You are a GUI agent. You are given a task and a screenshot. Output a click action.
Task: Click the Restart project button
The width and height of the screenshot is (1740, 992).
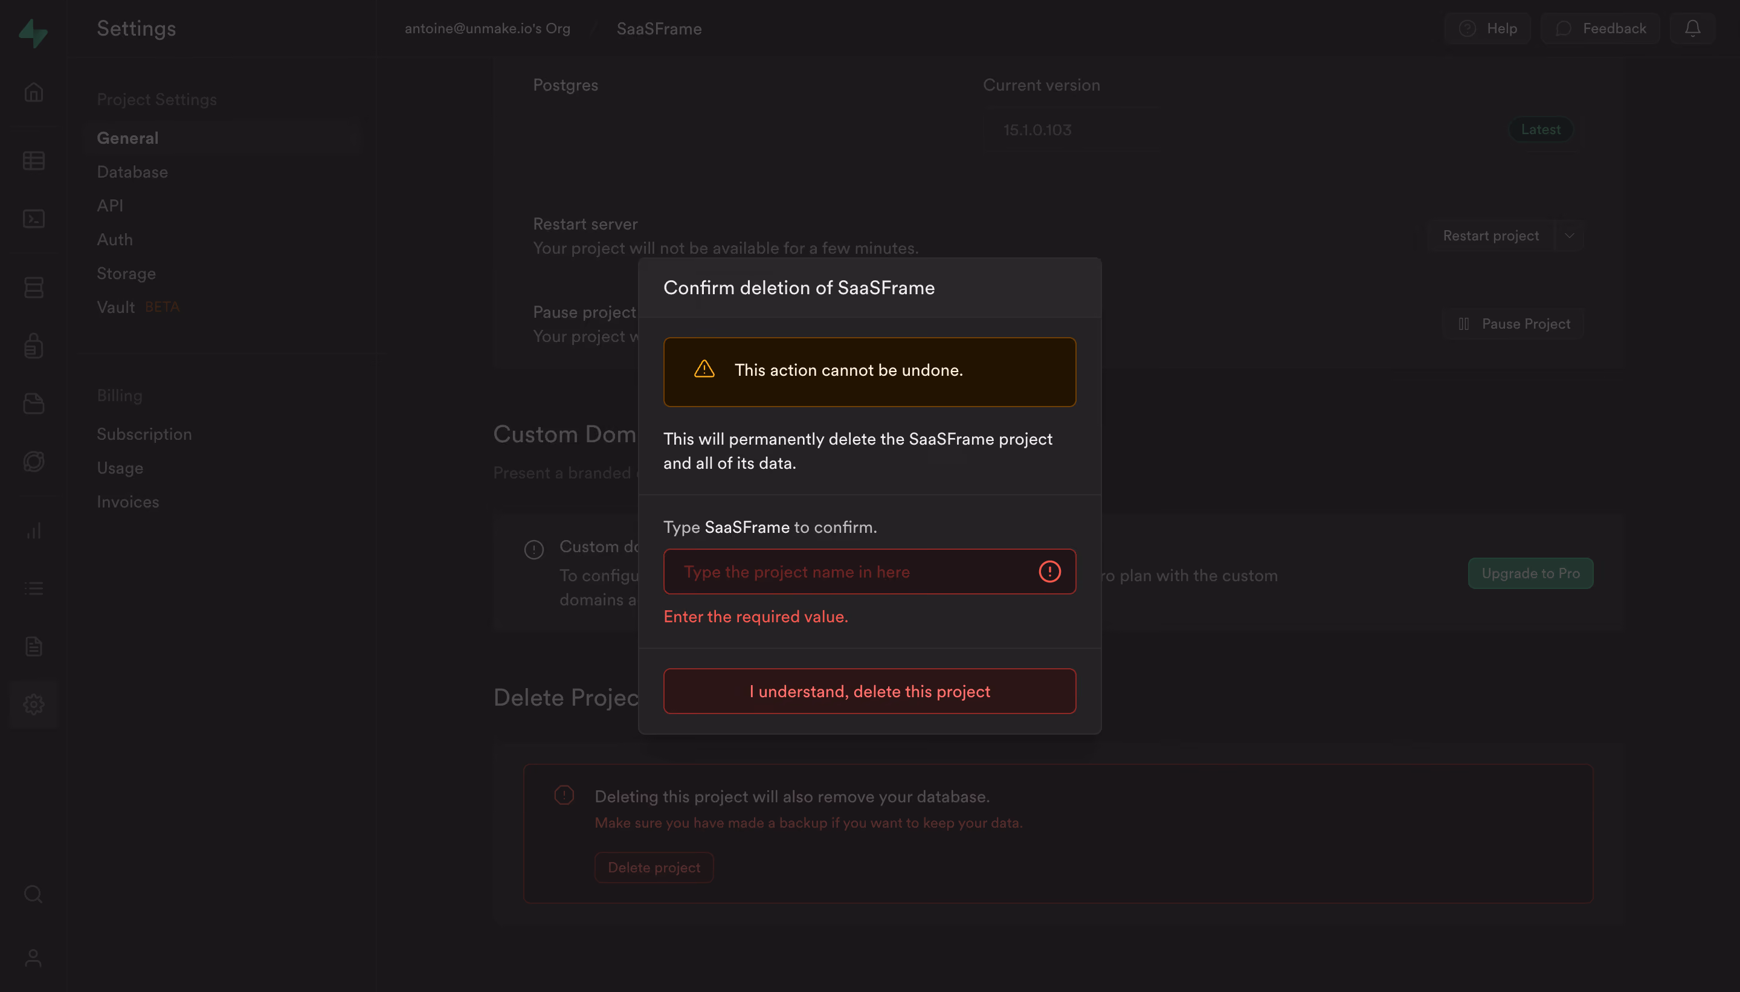[x=1490, y=236]
